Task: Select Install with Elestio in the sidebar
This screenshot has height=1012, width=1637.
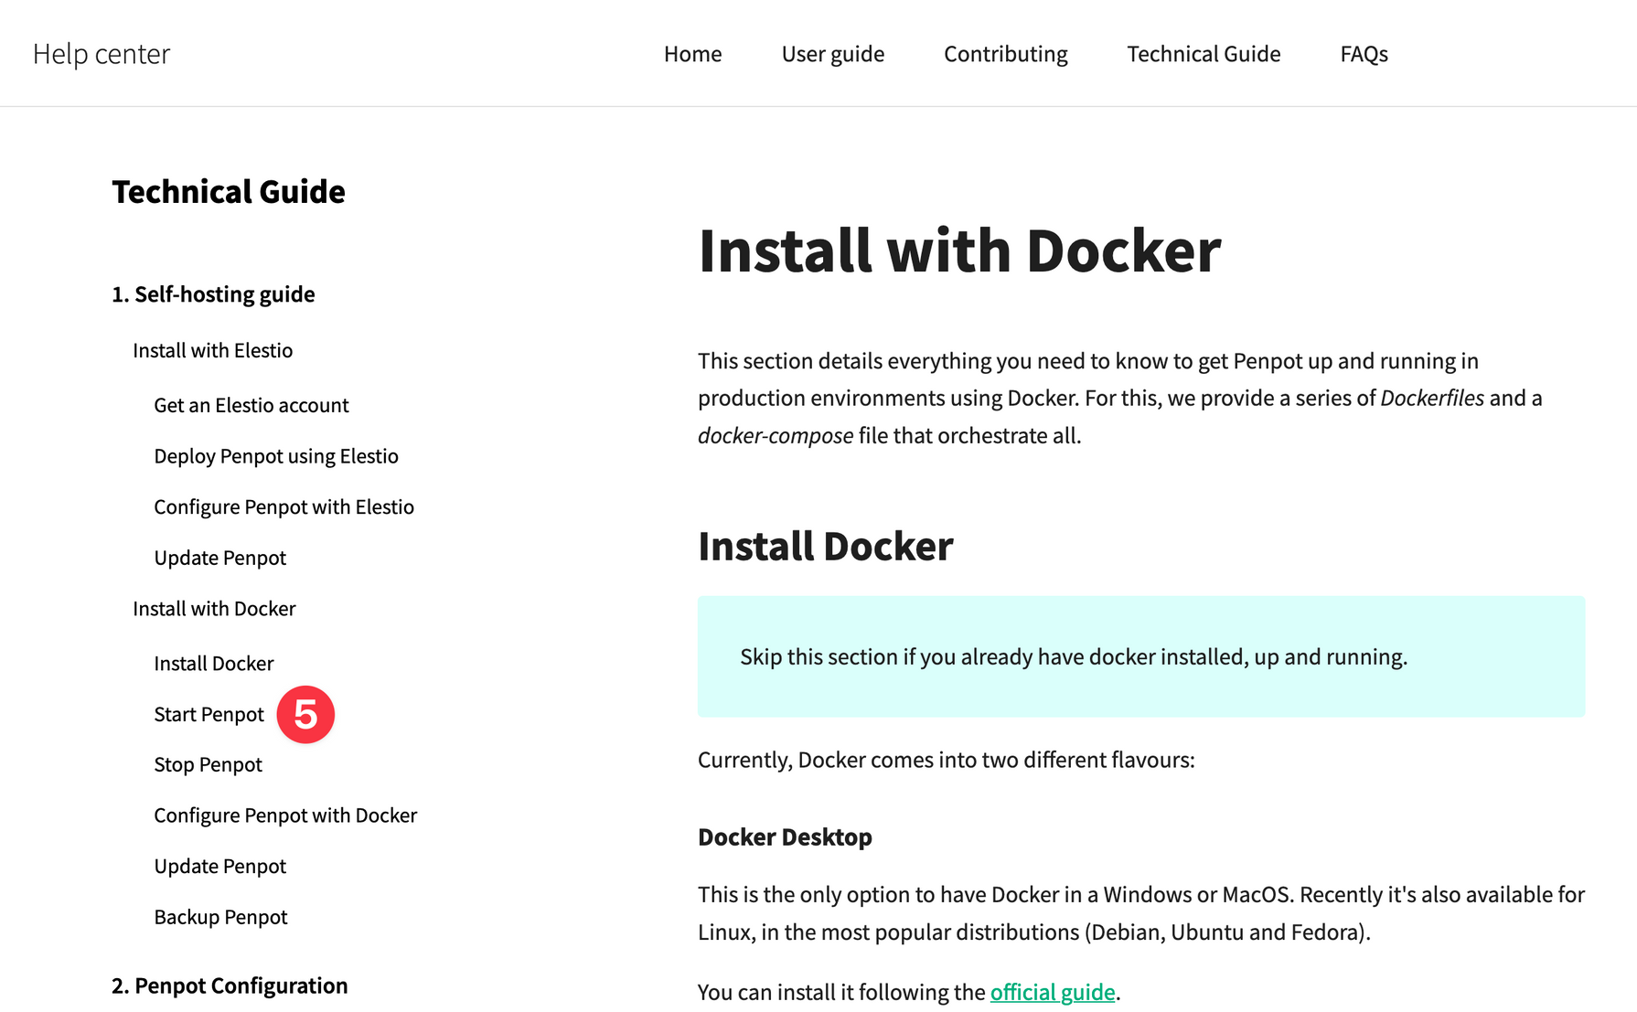Action: [212, 350]
